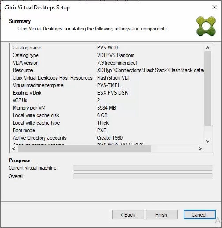Close the Citrix Virtual Desktops Setup dialog
Viewport: 222px width, 228px height.
click(x=214, y=7)
